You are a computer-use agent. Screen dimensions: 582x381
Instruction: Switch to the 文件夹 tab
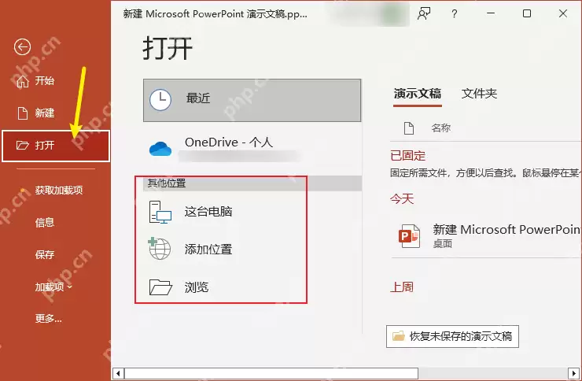tap(479, 94)
